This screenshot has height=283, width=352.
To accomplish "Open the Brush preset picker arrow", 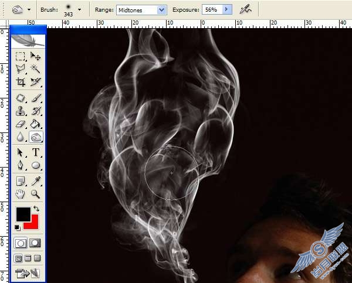I will pyautogui.click(x=79, y=10).
